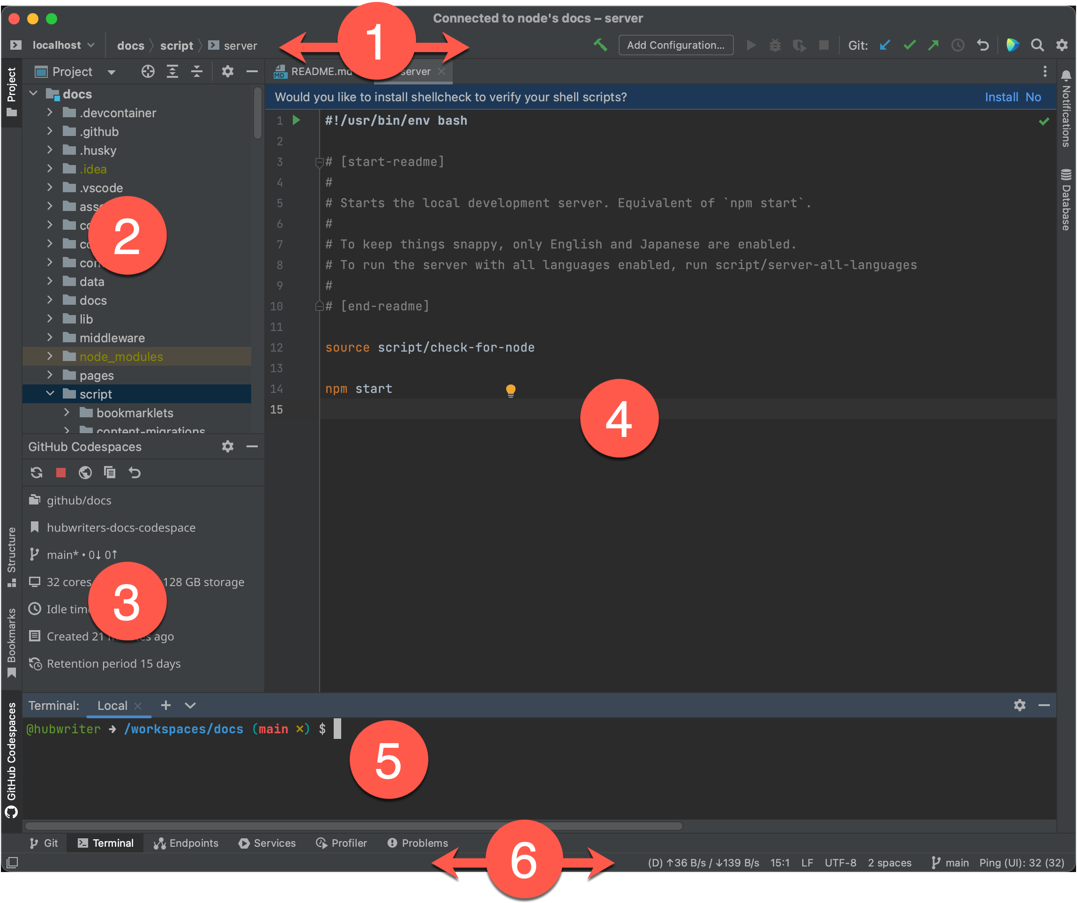
Task: Open the Problems bottom tab
Action: pyautogui.click(x=418, y=843)
